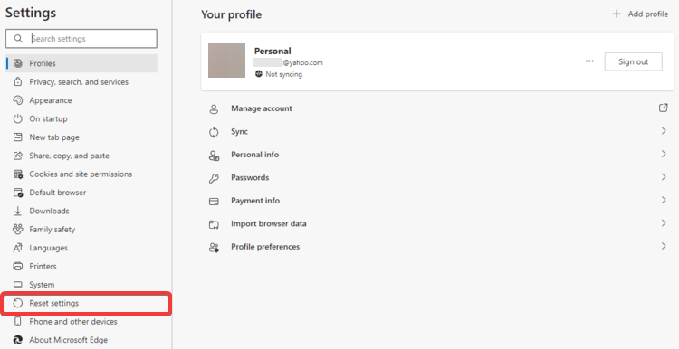Viewport: 679px width, 349px height.
Task: Click the System laptop icon
Action: click(x=18, y=285)
